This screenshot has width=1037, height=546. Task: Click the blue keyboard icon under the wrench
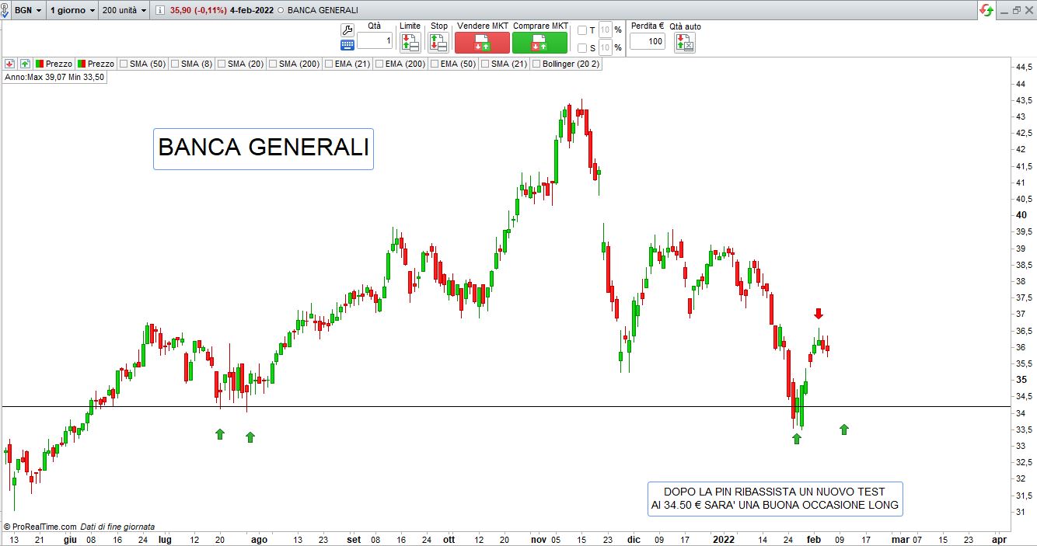pyautogui.click(x=347, y=45)
